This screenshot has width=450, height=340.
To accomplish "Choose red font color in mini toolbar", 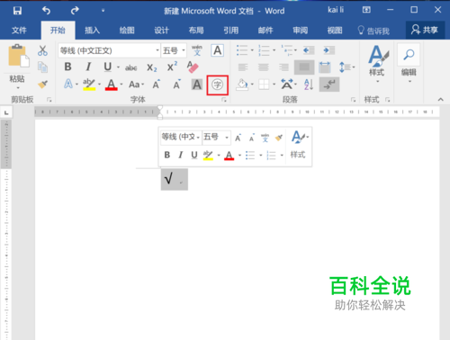I will pyautogui.click(x=229, y=156).
